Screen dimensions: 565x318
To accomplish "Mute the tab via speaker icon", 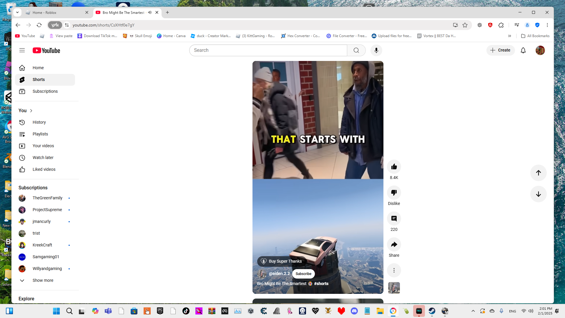I will pyautogui.click(x=150, y=12).
